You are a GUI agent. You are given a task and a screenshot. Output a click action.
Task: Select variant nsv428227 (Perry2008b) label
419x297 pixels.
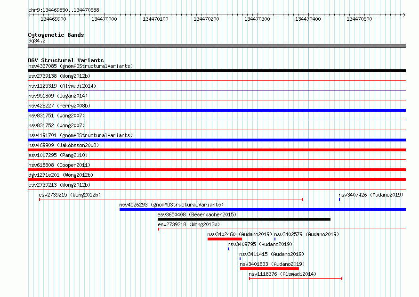tap(59, 106)
